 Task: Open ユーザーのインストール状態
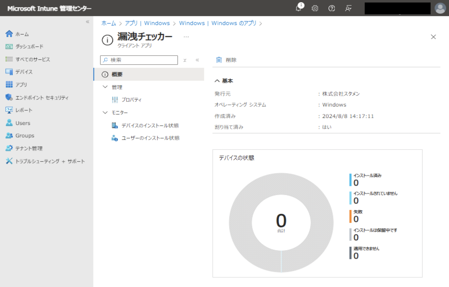point(150,138)
